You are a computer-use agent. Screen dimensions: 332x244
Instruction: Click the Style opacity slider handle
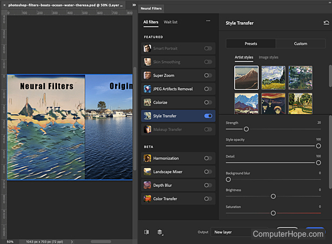318,146
